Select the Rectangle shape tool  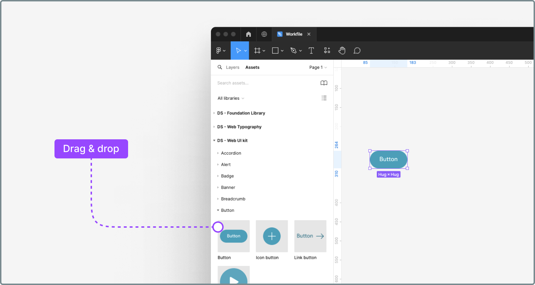275,50
